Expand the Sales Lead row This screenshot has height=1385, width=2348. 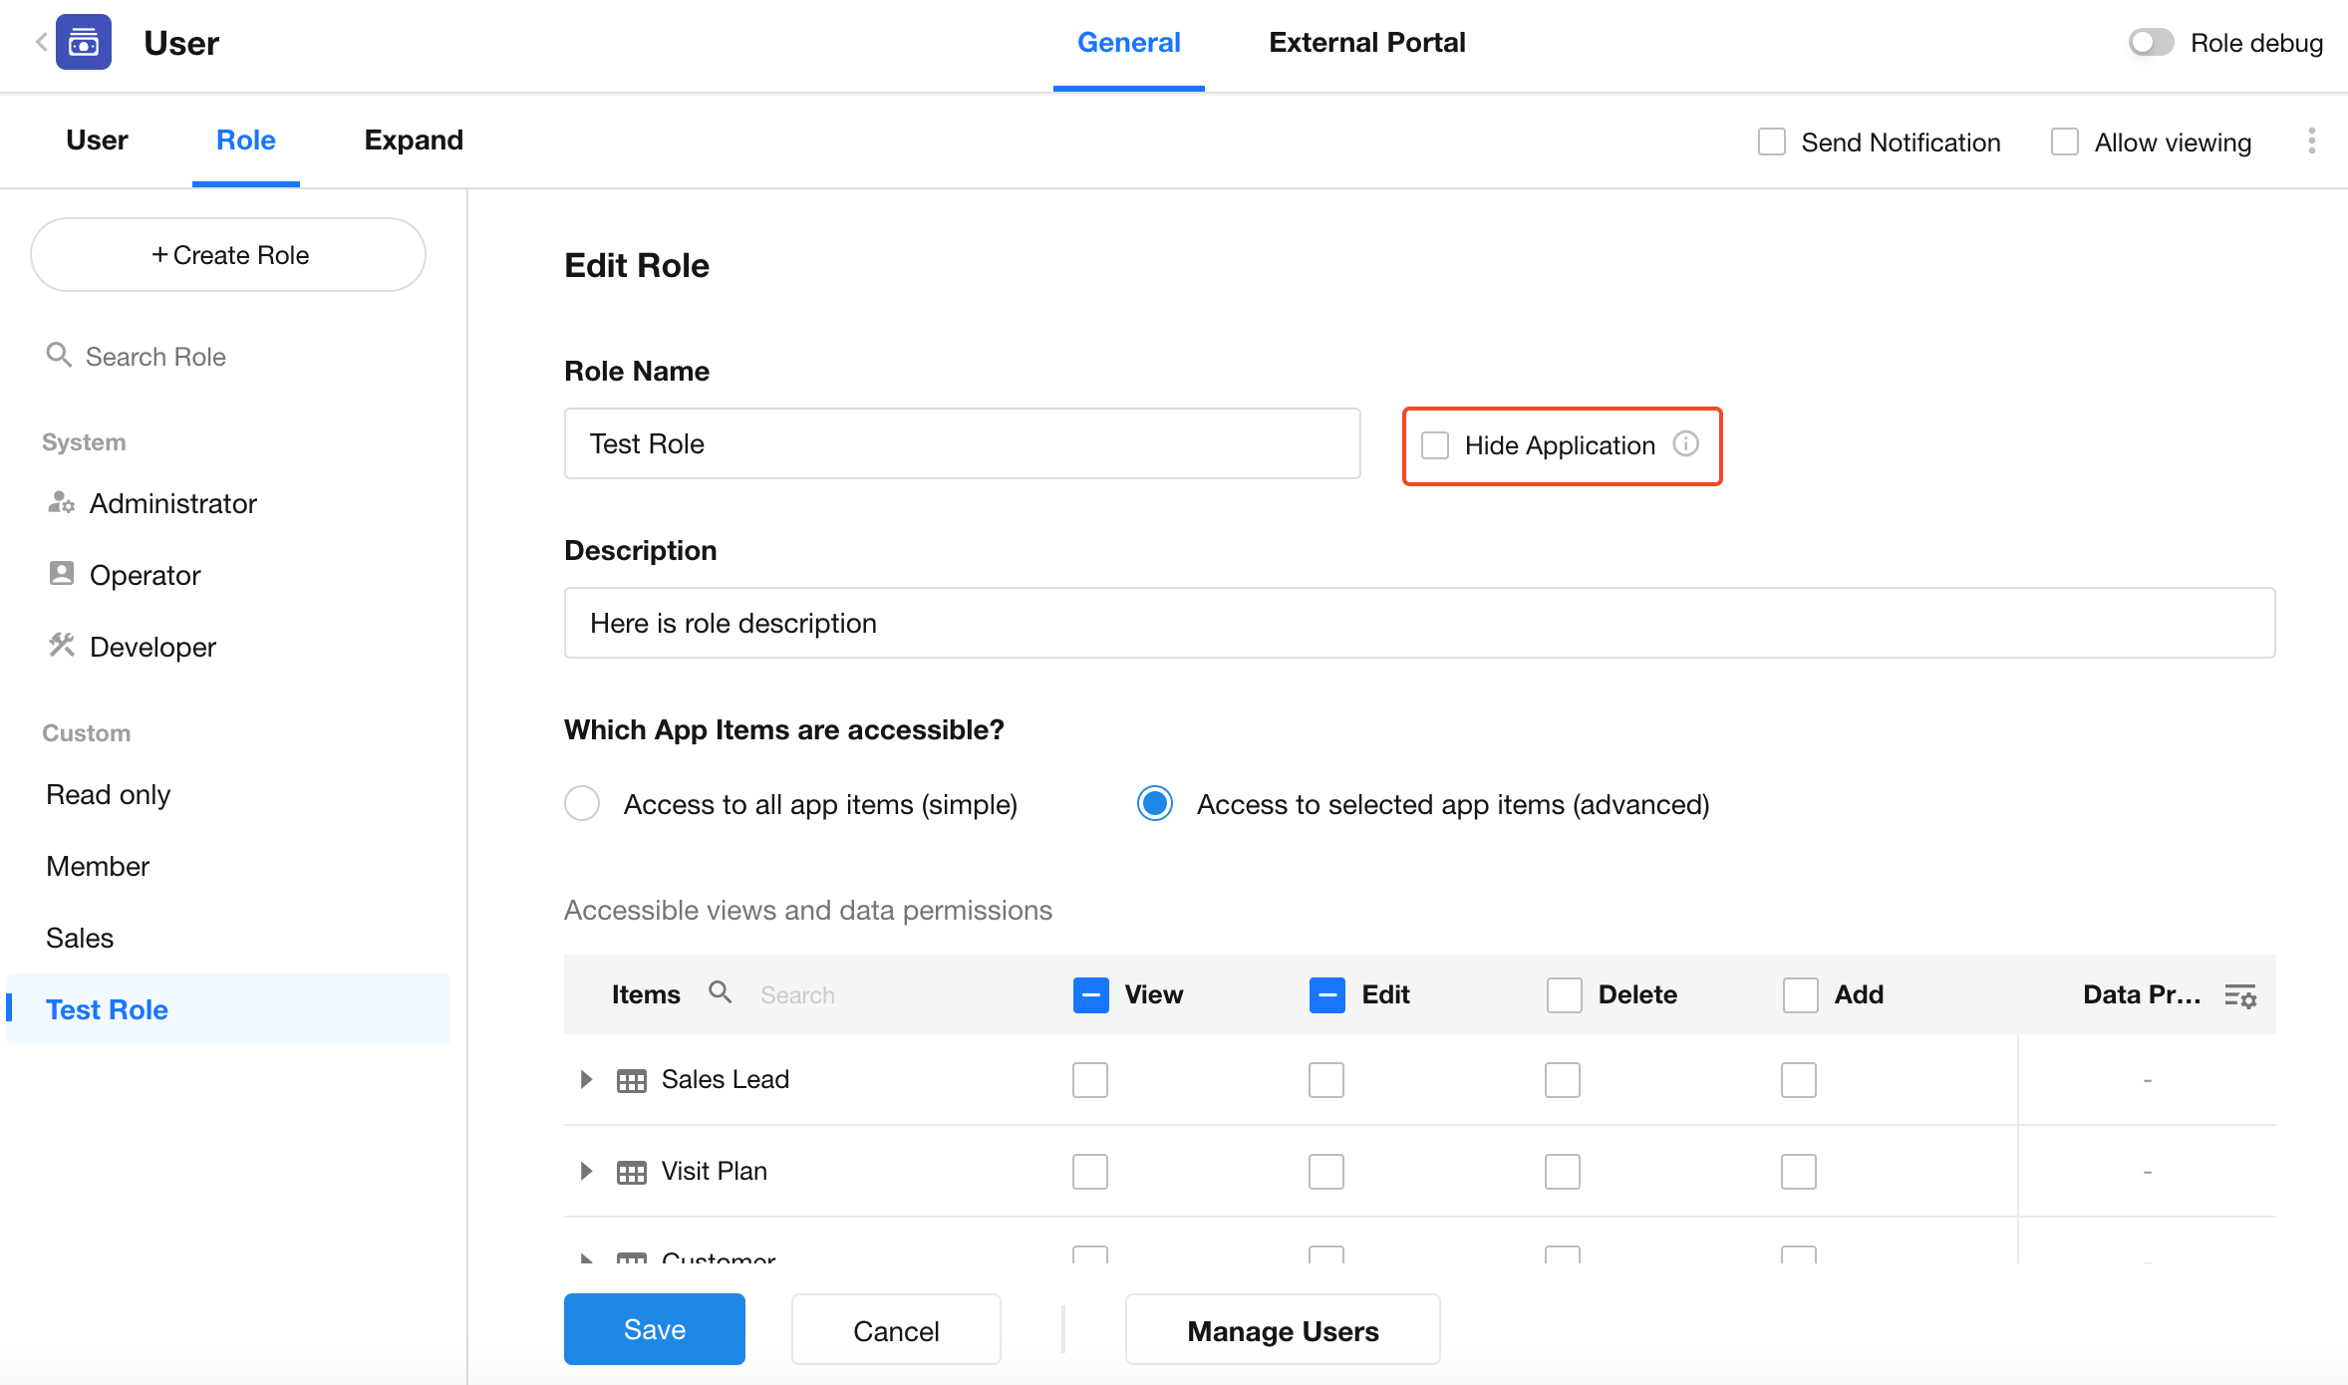[x=586, y=1079]
